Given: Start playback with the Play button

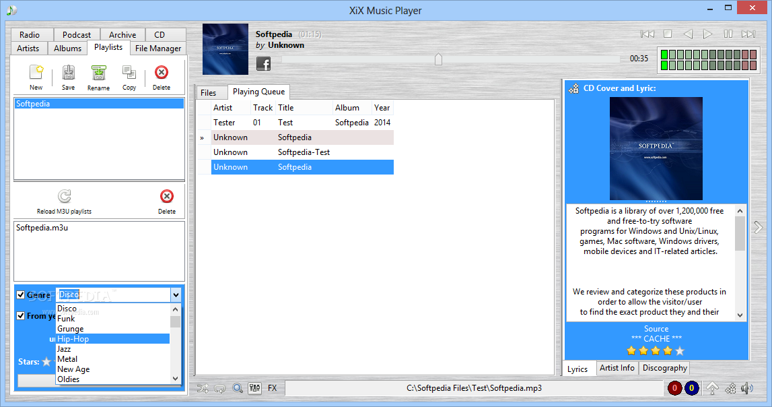Looking at the screenshot, I should [707, 34].
